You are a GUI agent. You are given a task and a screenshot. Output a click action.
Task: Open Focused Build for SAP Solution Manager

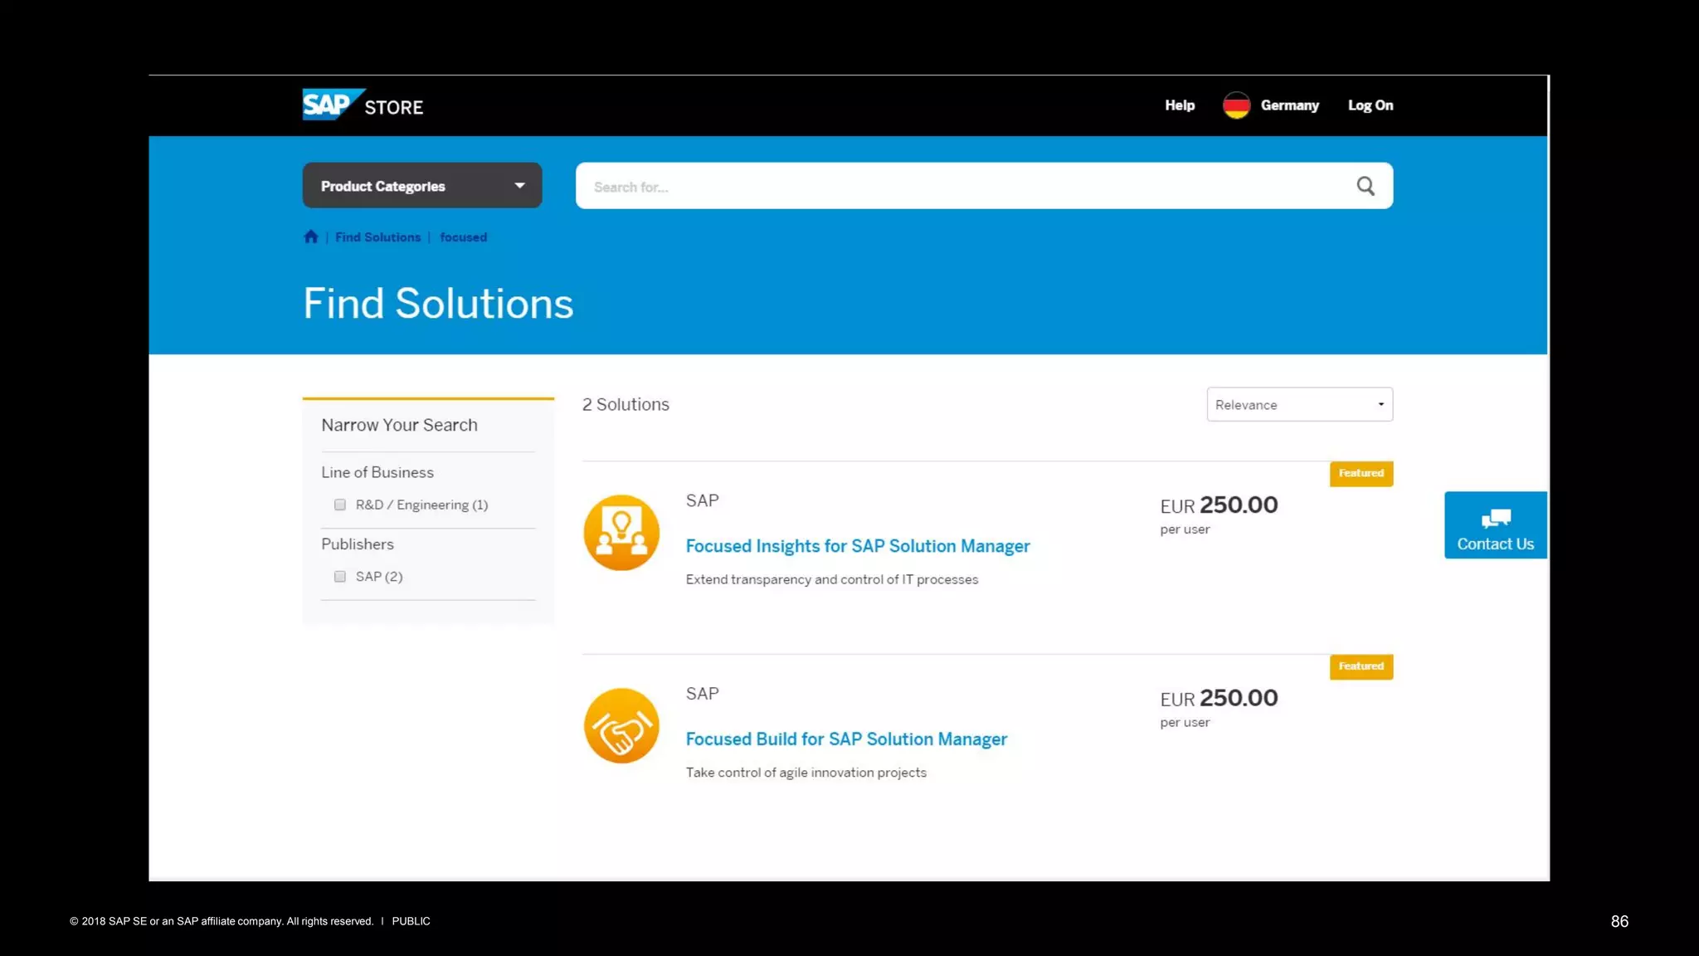click(846, 739)
